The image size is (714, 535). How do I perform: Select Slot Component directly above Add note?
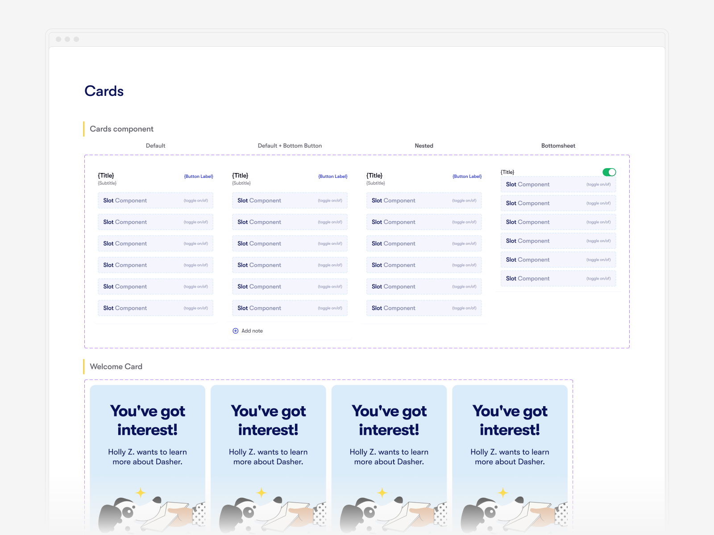coord(290,308)
